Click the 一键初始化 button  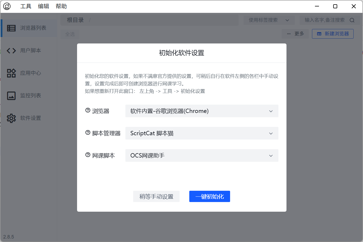(210, 196)
